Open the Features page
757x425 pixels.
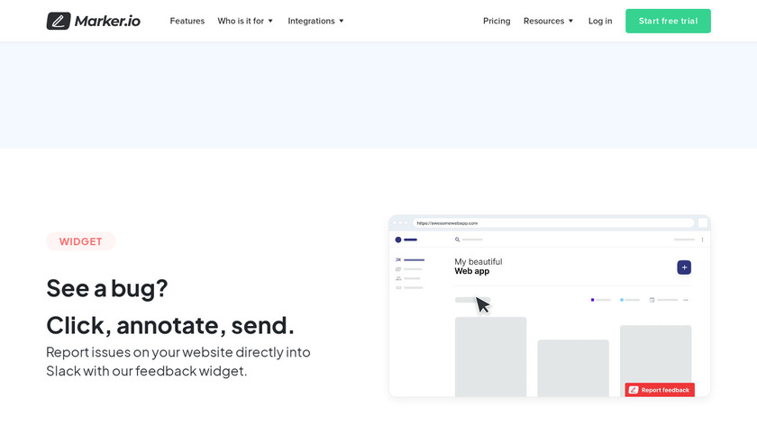187,21
